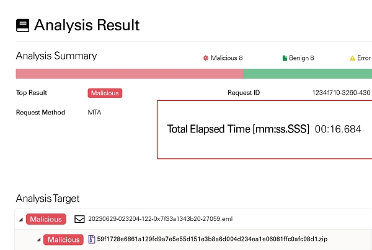Click the Malicious badge on the zip row
Screen dimensions: 372x250
(x=63, y=239)
